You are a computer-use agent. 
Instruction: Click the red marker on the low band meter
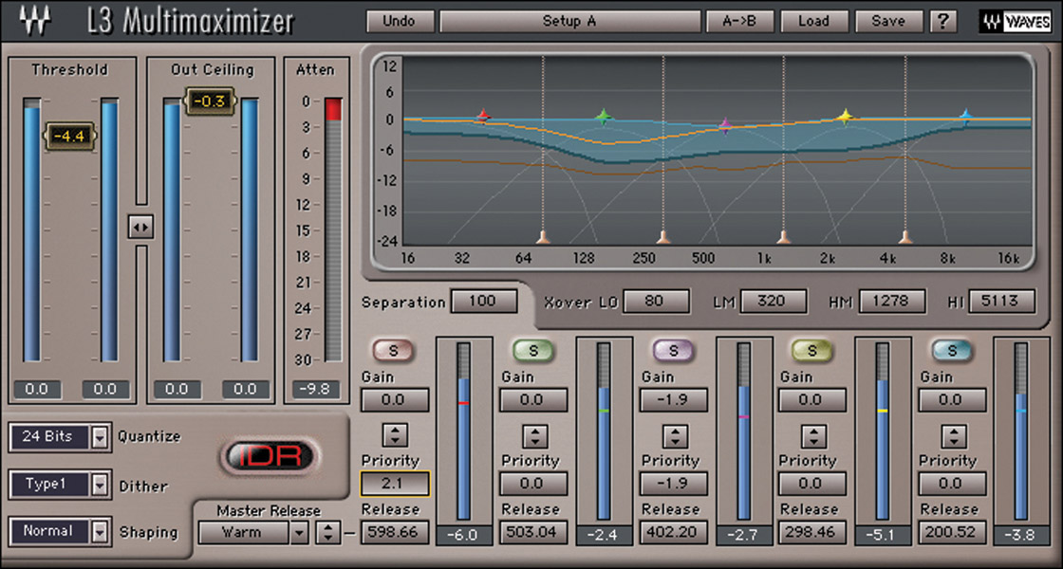click(464, 403)
